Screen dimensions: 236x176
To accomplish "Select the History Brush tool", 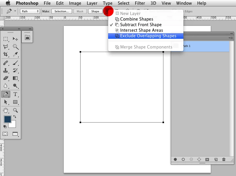I will click(15, 71).
